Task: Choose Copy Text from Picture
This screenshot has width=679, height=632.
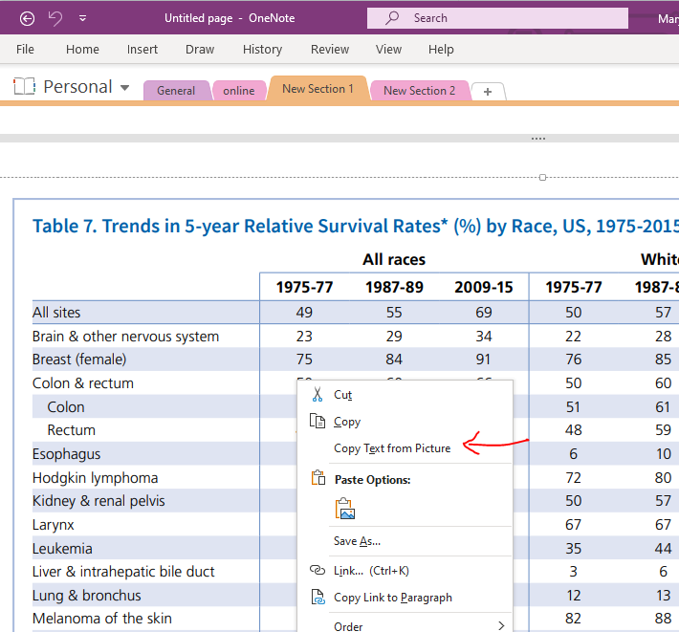Action: coord(391,448)
